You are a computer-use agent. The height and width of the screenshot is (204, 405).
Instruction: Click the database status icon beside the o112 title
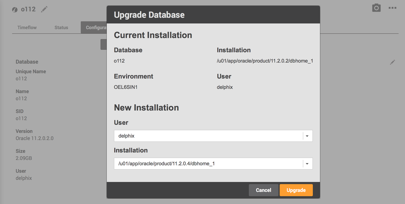point(15,10)
